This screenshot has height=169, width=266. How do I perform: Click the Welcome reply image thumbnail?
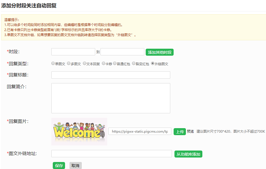79,132
